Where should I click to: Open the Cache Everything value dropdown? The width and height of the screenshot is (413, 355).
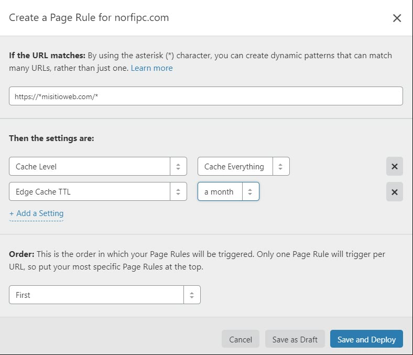(x=244, y=166)
